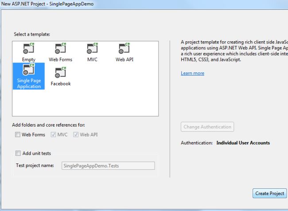This screenshot has height=211, width=288.
Task: Click the 'Test project name:' label
Action: click(35, 165)
